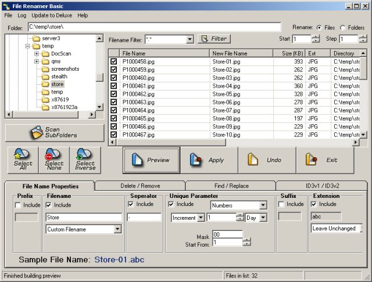The width and height of the screenshot is (372, 282).
Task: Click the Filename text field containing Store
Action: click(x=84, y=217)
